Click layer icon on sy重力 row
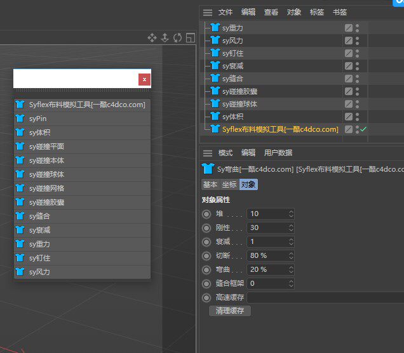Viewport: 404px width, 353px height. (x=349, y=28)
